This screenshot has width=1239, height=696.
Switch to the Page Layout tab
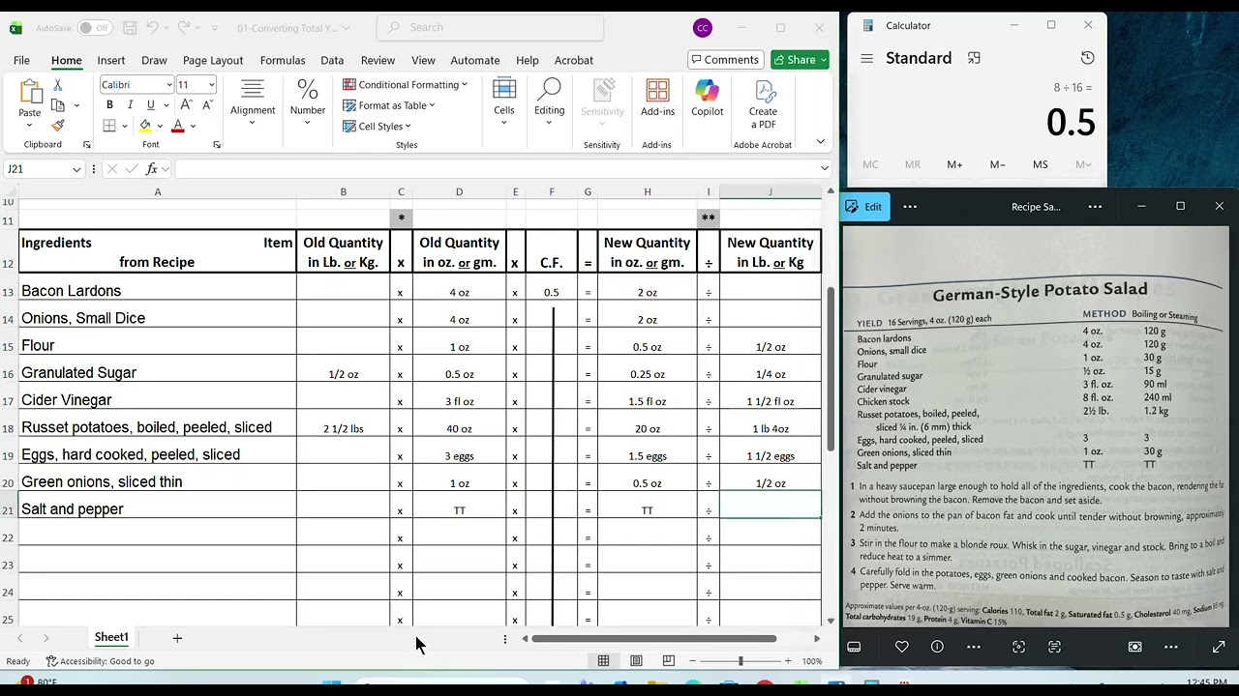click(213, 60)
